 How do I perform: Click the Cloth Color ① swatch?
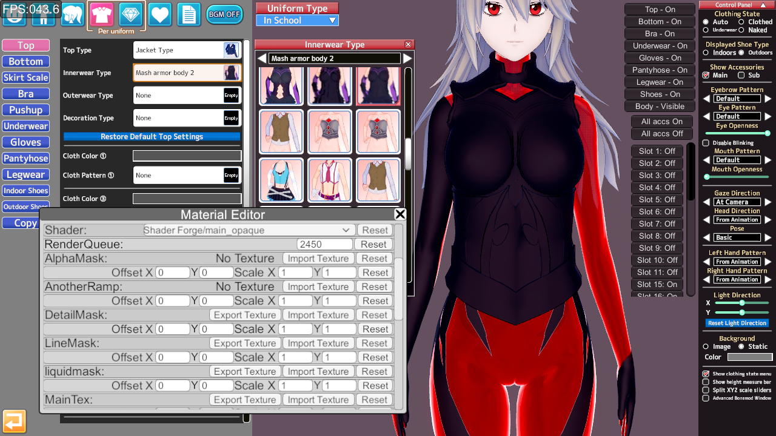(x=187, y=156)
